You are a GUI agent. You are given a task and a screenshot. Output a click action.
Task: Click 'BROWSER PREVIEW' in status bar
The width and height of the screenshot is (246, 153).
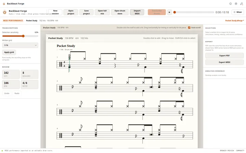click(x=227, y=151)
